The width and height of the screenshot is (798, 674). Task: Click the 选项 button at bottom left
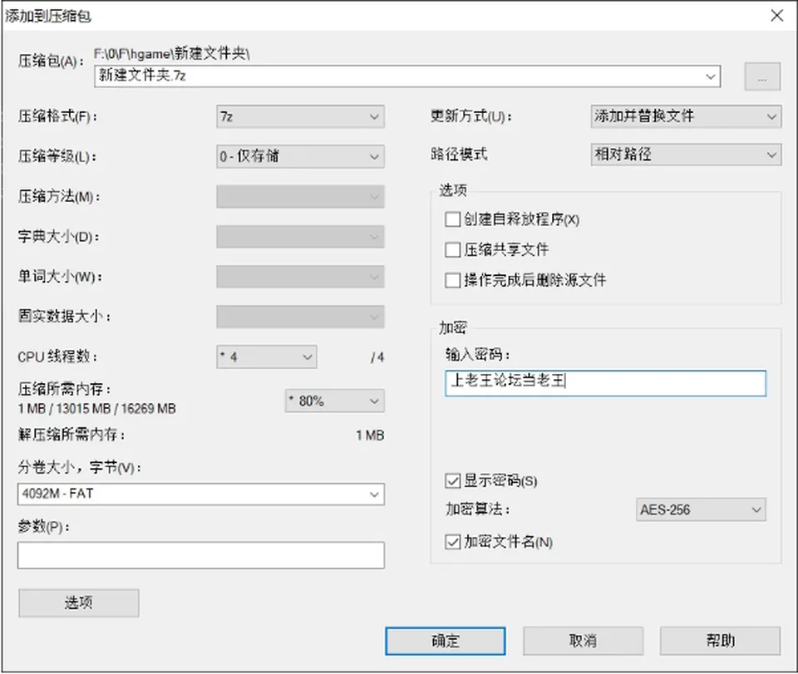79,603
